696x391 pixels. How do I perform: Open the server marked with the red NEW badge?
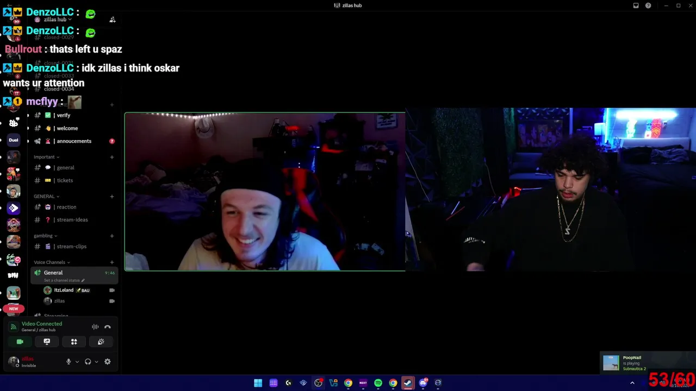[x=14, y=308]
